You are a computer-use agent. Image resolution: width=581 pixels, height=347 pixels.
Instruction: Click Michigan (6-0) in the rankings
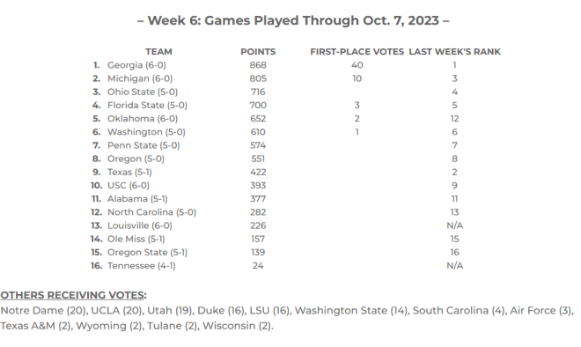point(140,78)
